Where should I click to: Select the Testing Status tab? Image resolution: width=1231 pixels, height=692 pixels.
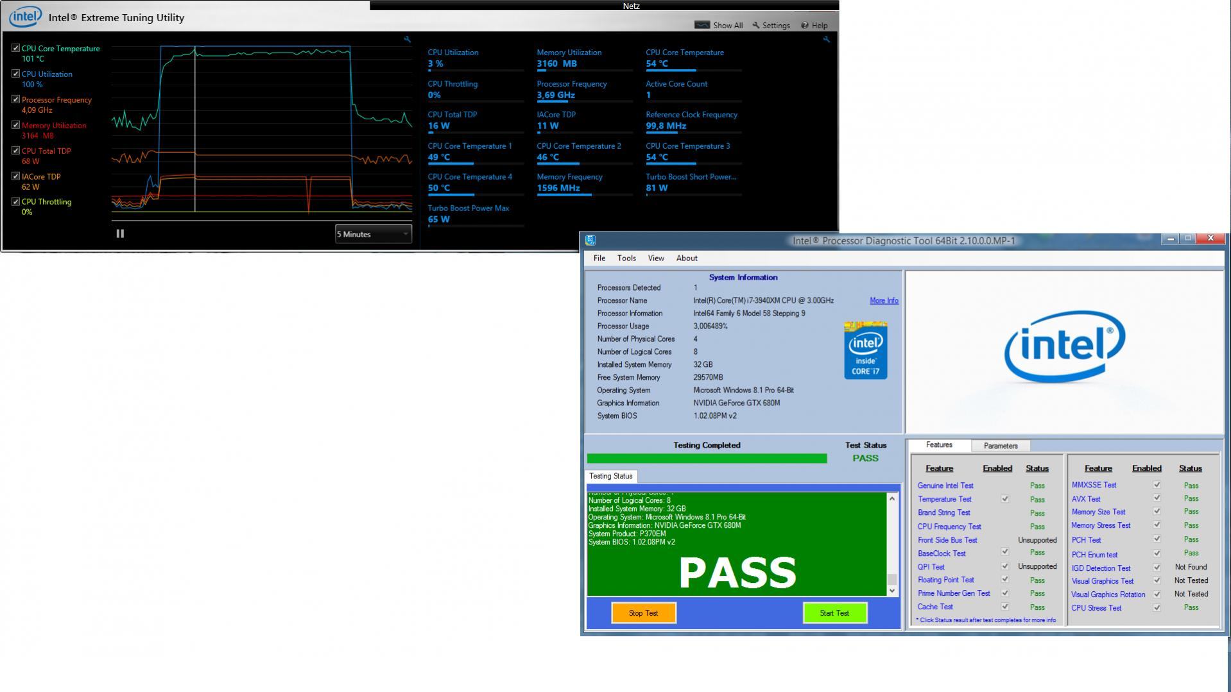610,477
